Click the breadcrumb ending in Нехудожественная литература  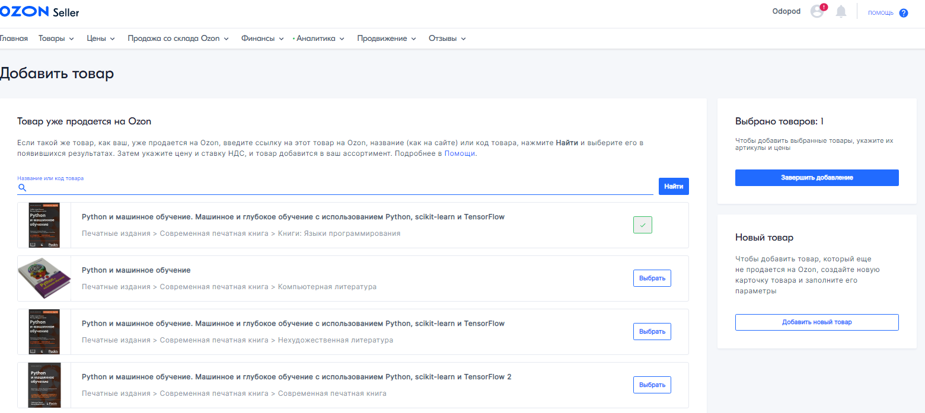pos(237,340)
